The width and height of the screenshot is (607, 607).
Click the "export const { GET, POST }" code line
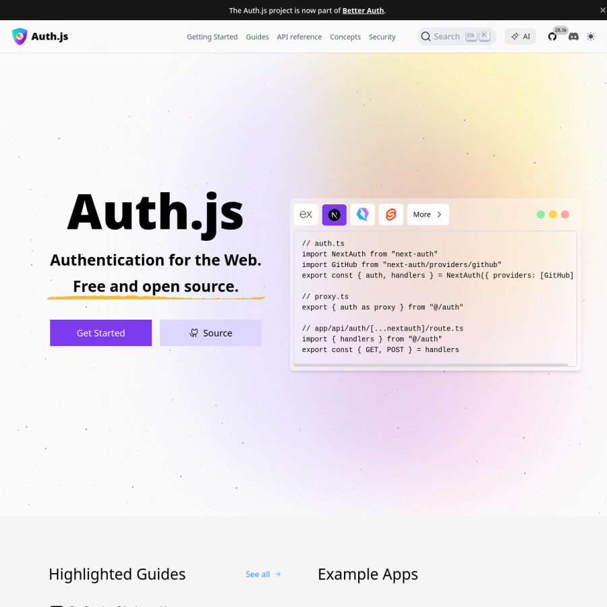[x=380, y=349]
